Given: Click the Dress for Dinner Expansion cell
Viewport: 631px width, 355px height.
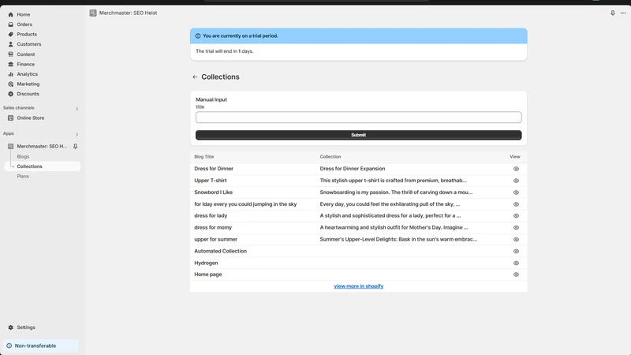Looking at the screenshot, I should (353, 169).
